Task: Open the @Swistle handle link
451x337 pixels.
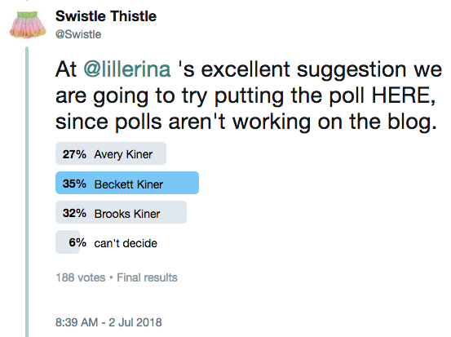Action: [x=78, y=34]
